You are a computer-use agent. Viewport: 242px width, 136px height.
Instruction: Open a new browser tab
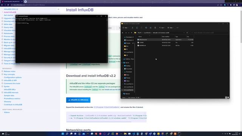25,2
